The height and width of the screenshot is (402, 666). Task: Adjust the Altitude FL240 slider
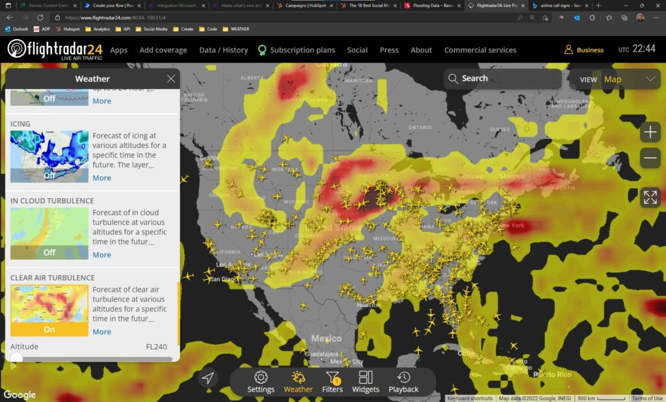[16, 358]
